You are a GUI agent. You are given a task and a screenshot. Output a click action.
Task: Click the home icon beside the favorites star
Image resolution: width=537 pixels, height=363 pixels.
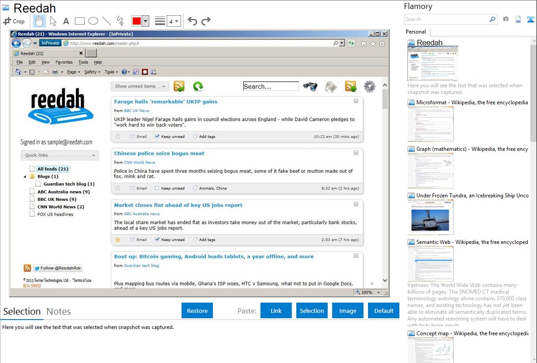pyautogui.click(x=364, y=44)
